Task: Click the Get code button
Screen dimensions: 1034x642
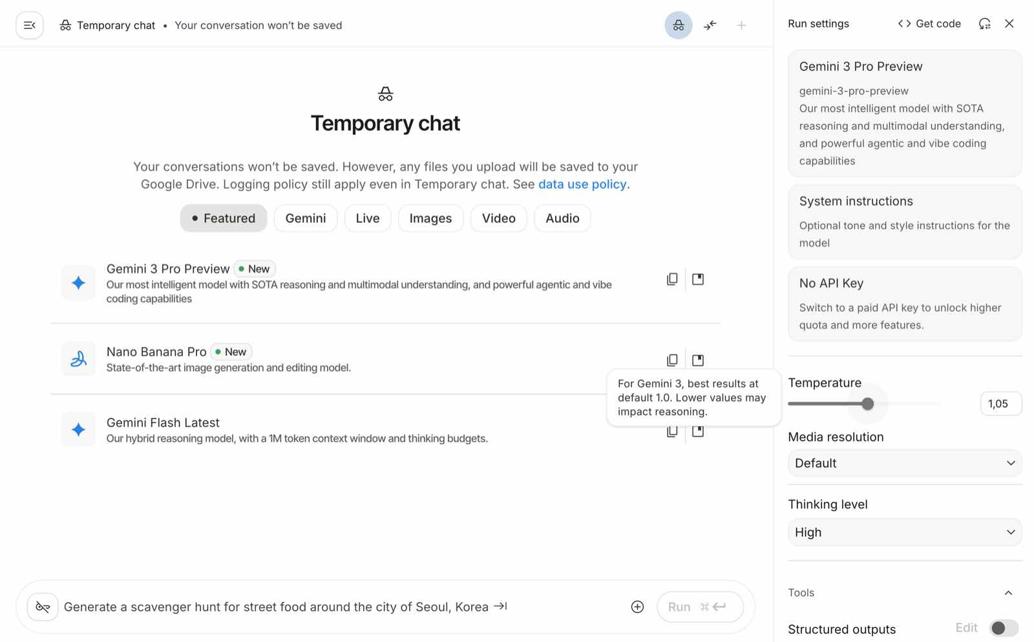Action: 929,24
